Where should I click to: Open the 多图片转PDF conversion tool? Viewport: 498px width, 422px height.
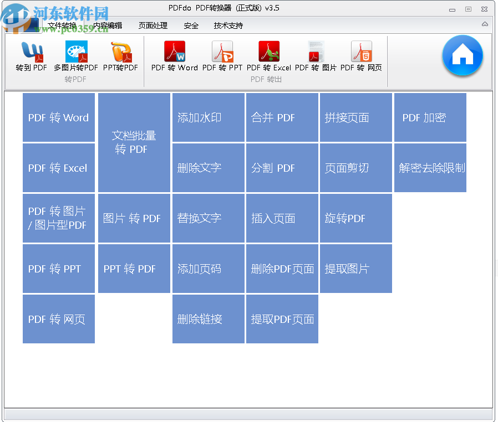[x=76, y=57]
